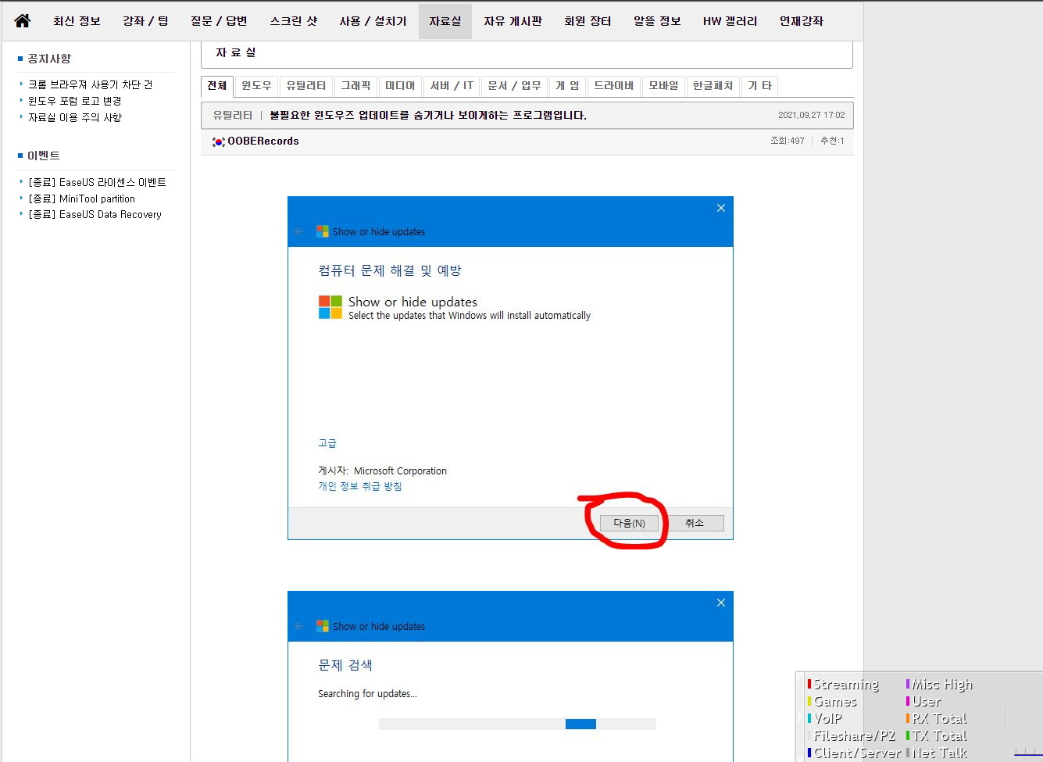Open event MiniTool partition
This screenshot has width=1043, height=762.
tap(81, 199)
